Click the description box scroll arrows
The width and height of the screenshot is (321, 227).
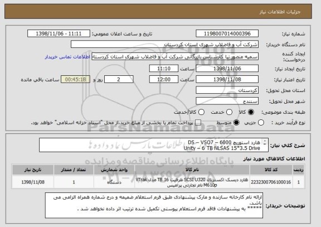(x=265, y=142)
